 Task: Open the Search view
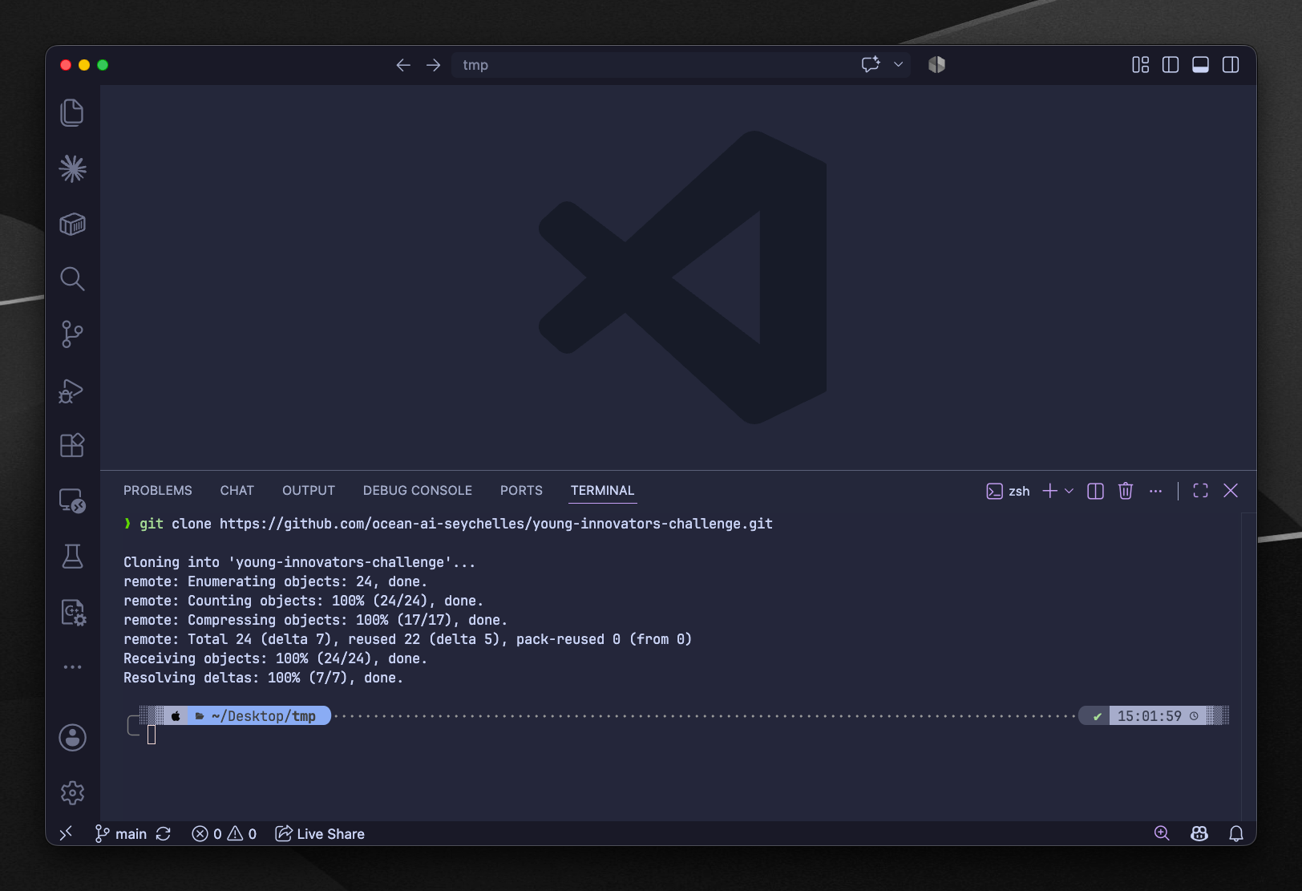pyautogui.click(x=72, y=279)
